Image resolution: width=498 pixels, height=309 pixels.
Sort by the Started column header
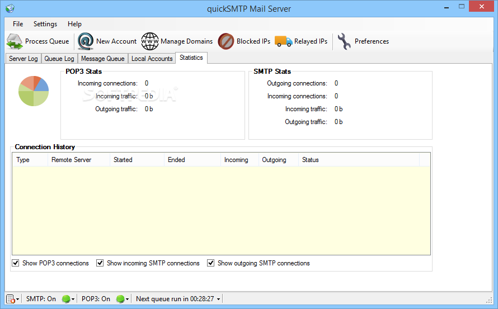(137, 160)
